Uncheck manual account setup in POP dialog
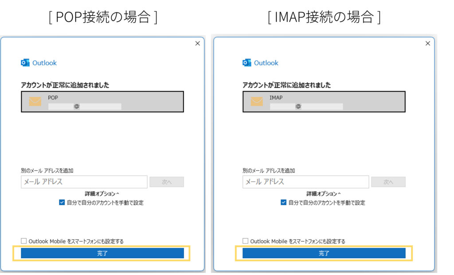Screen dimensions: 454x275 [x=62, y=203]
